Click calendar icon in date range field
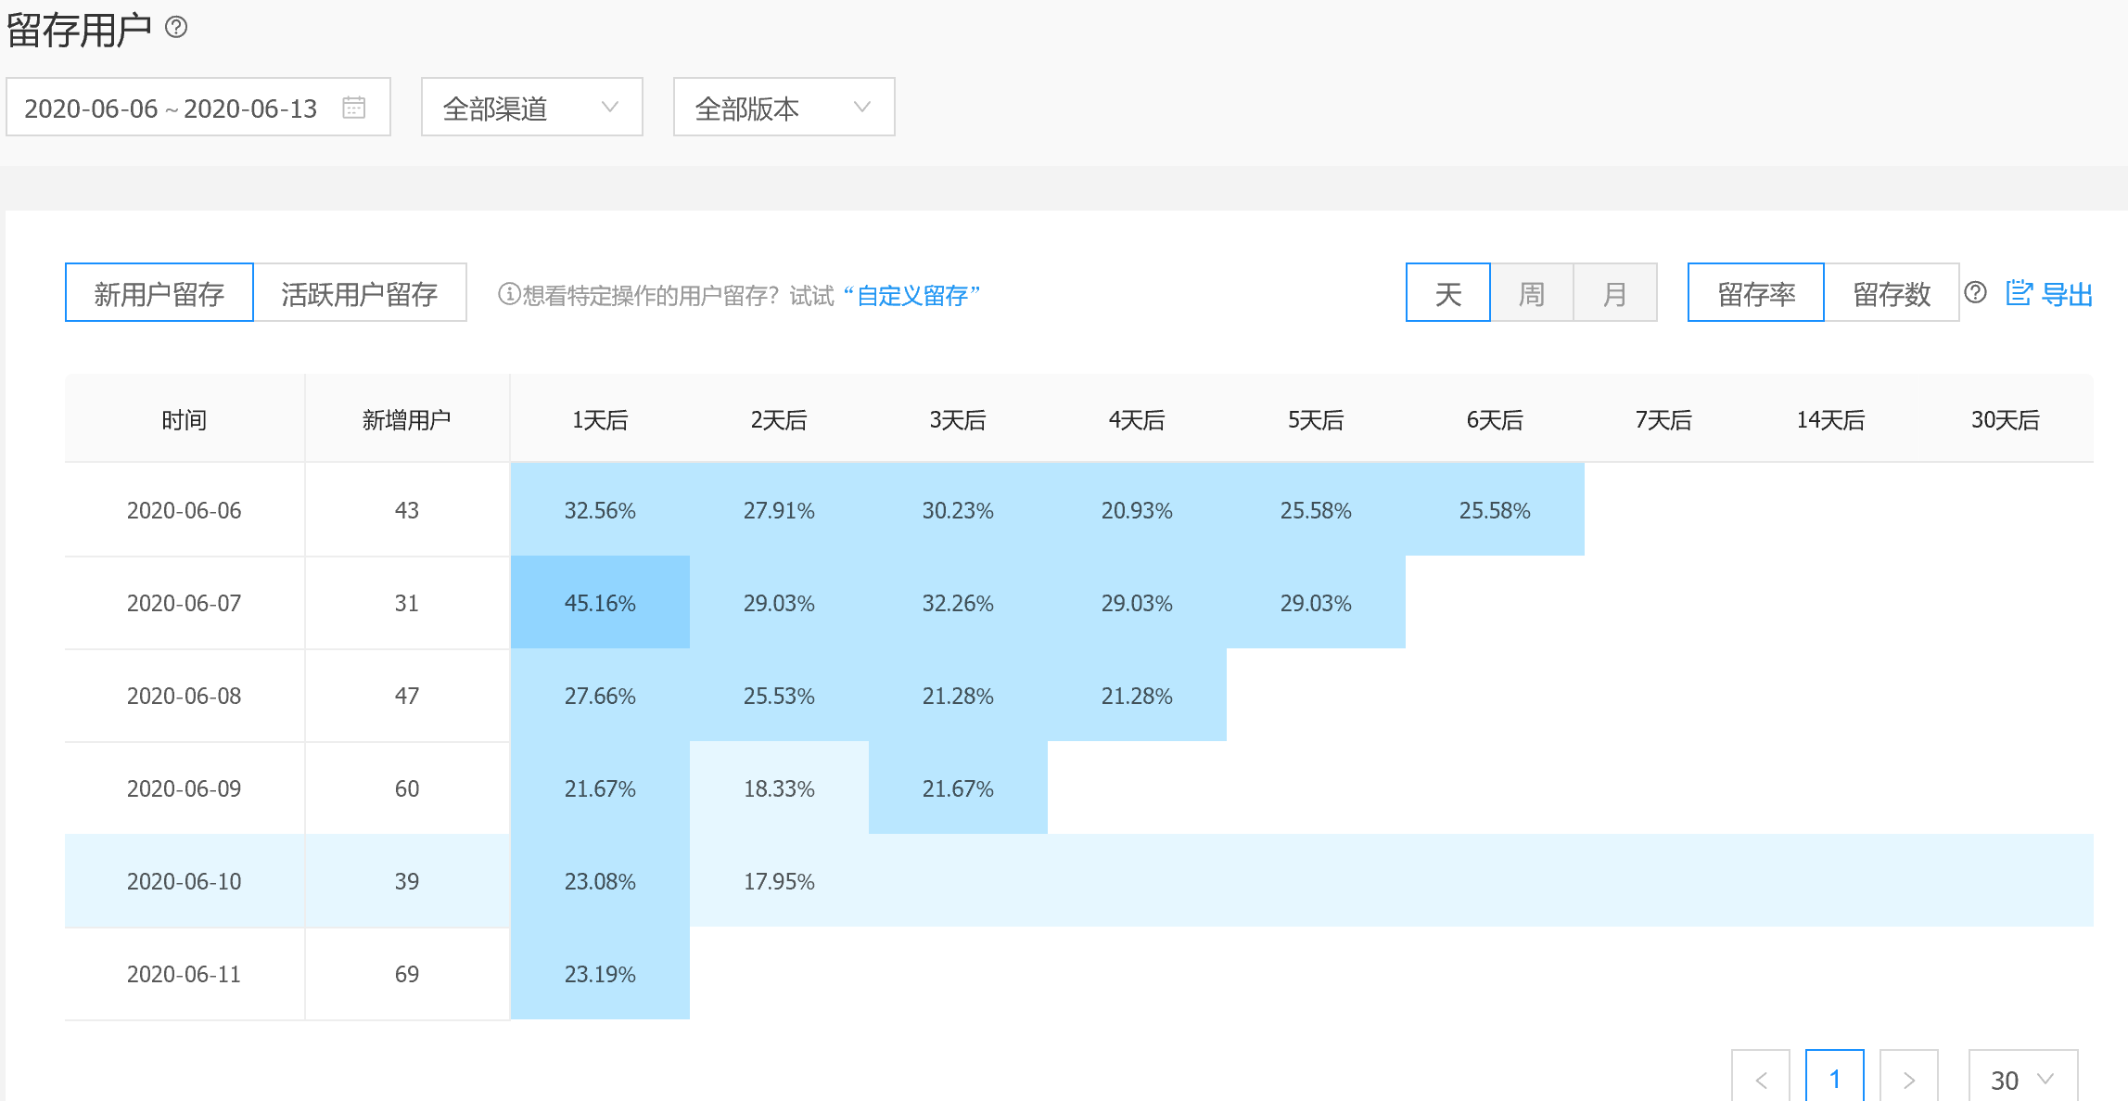 [353, 108]
